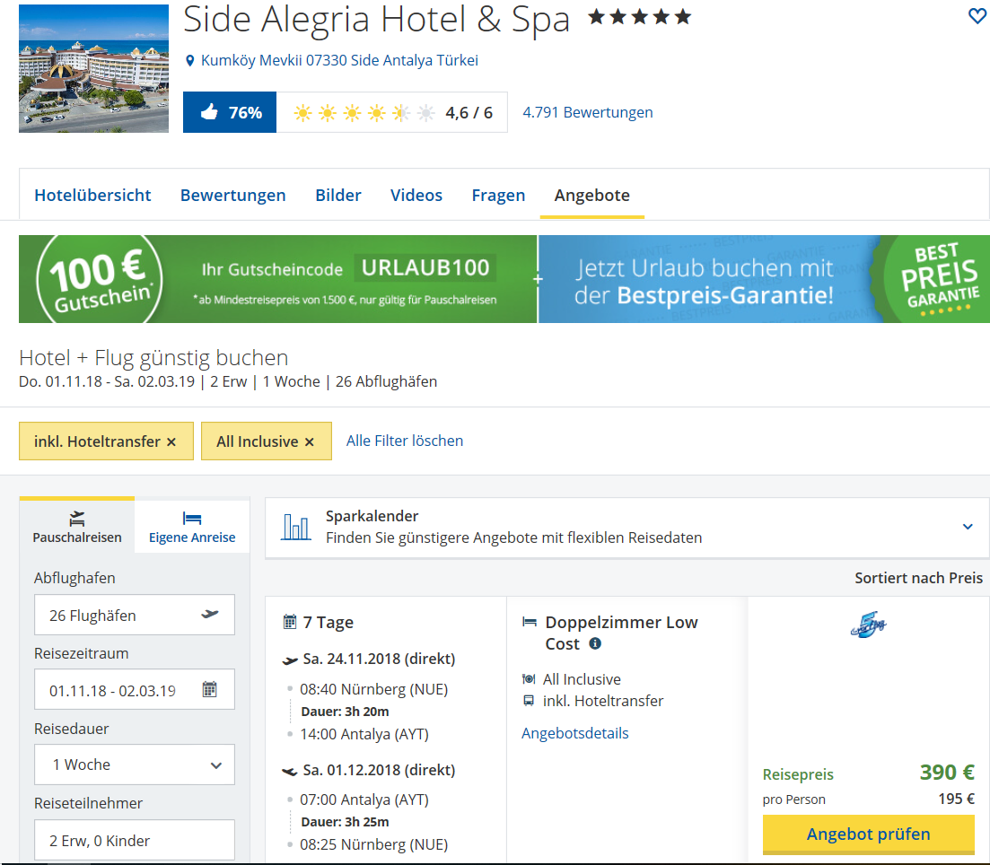Click the Sparkalender bar chart icon
990x865 pixels.
click(295, 528)
